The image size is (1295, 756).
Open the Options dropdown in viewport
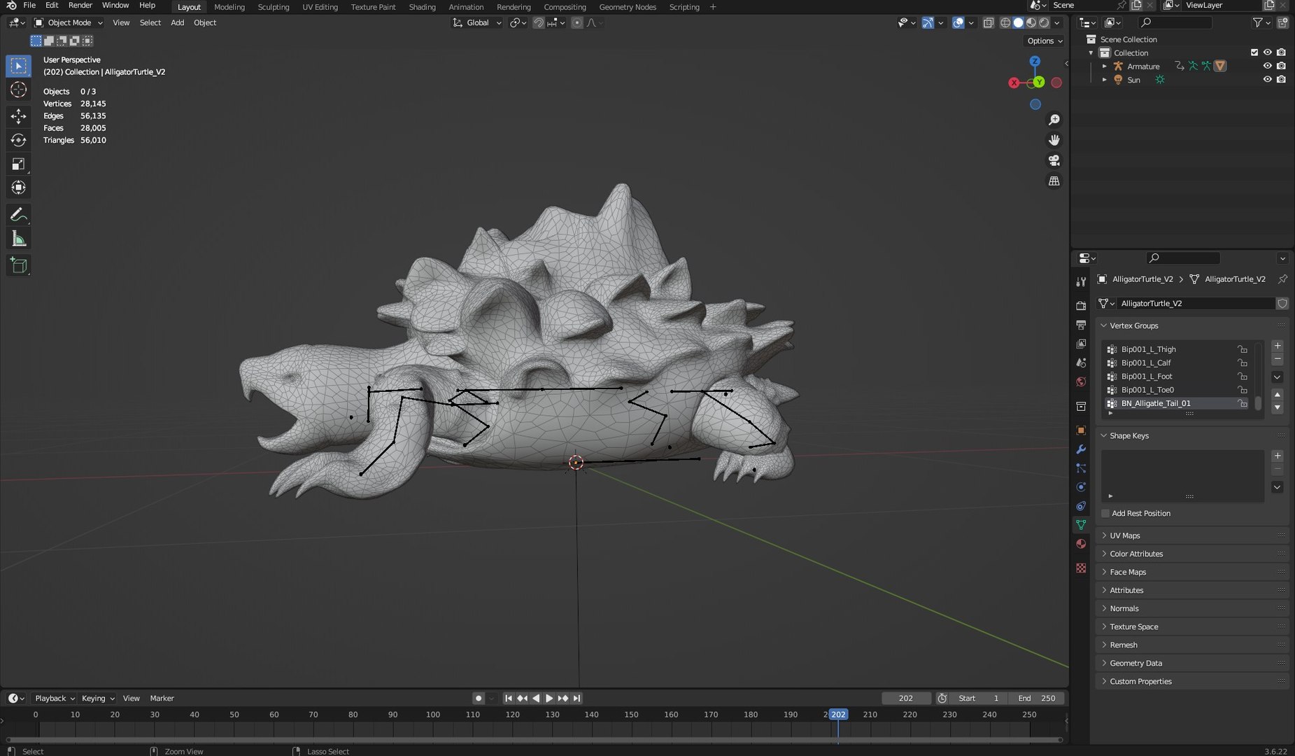pos(1045,41)
